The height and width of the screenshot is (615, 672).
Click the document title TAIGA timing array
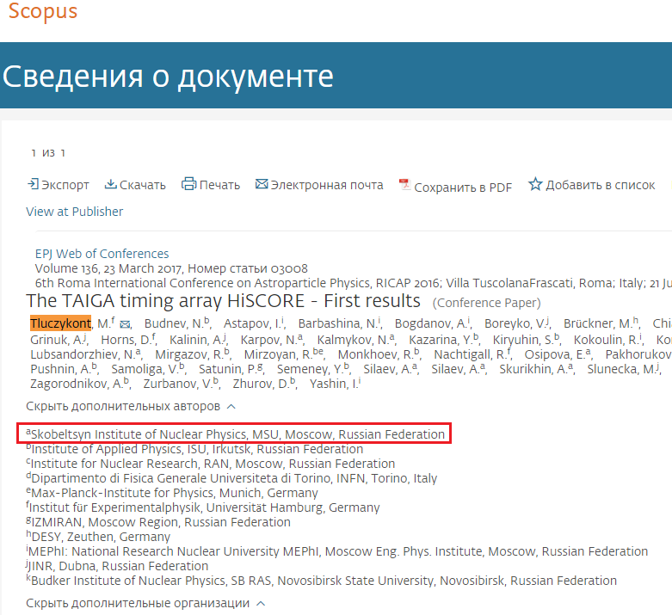click(x=223, y=300)
